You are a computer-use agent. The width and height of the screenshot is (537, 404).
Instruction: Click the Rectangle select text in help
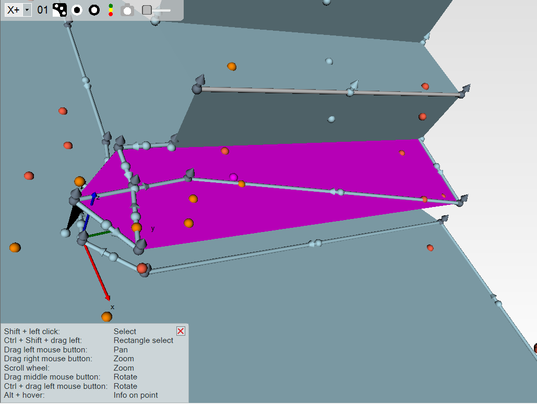(x=144, y=340)
